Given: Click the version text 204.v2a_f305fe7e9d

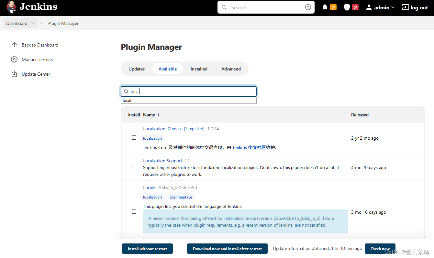Looking at the screenshot, I should pos(177,188).
